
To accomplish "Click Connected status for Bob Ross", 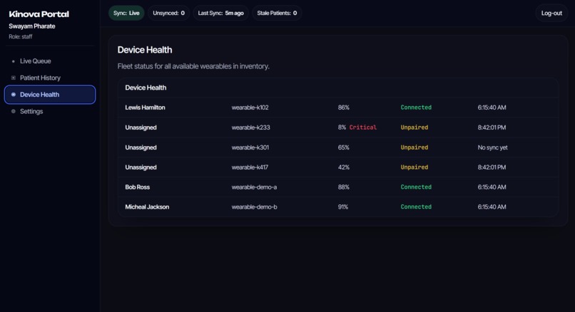I will click(x=416, y=187).
